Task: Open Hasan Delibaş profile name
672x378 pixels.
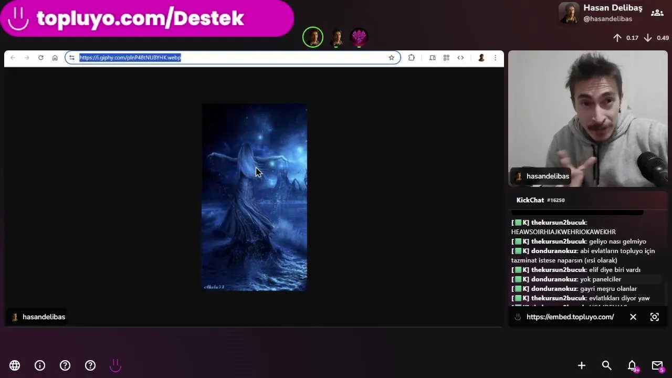Action: click(613, 8)
